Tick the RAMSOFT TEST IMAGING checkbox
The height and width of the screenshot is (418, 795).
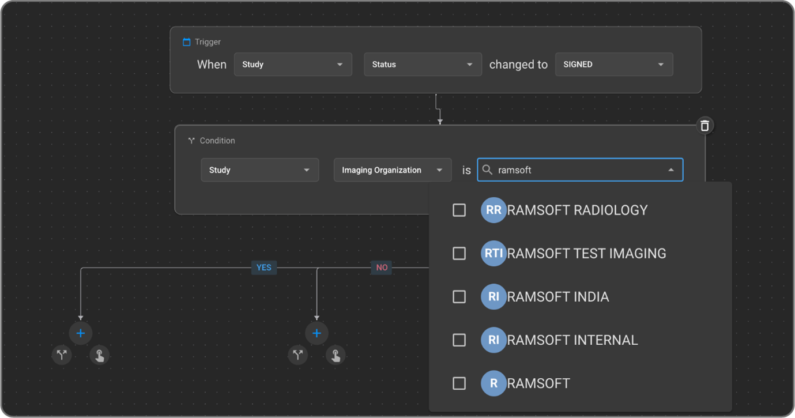pyautogui.click(x=459, y=254)
